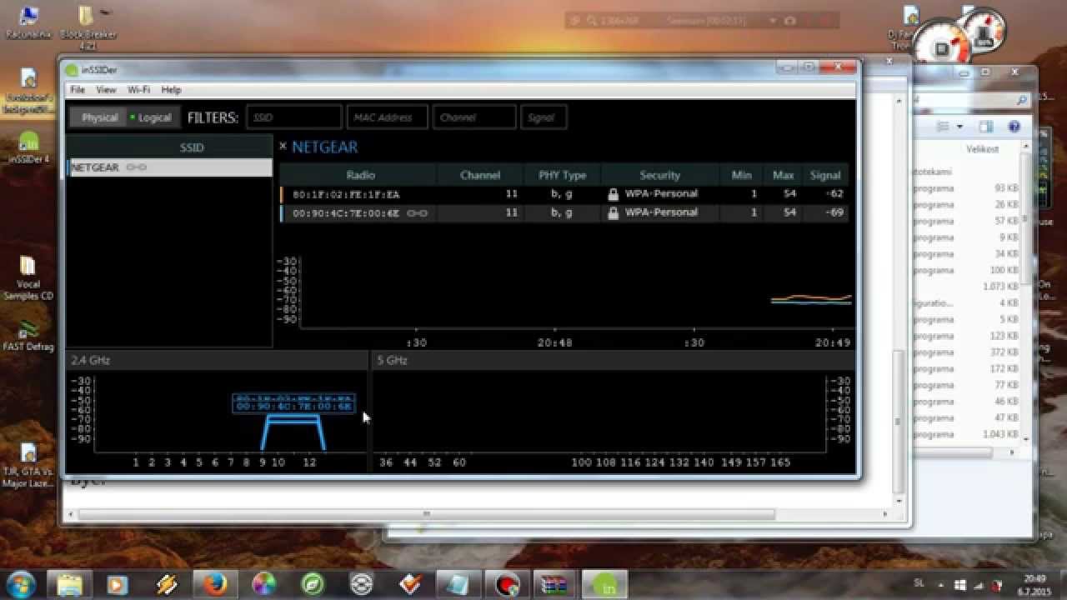Sort radios by Radio column header
Viewport: 1067px width, 600px height.
pyautogui.click(x=360, y=175)
